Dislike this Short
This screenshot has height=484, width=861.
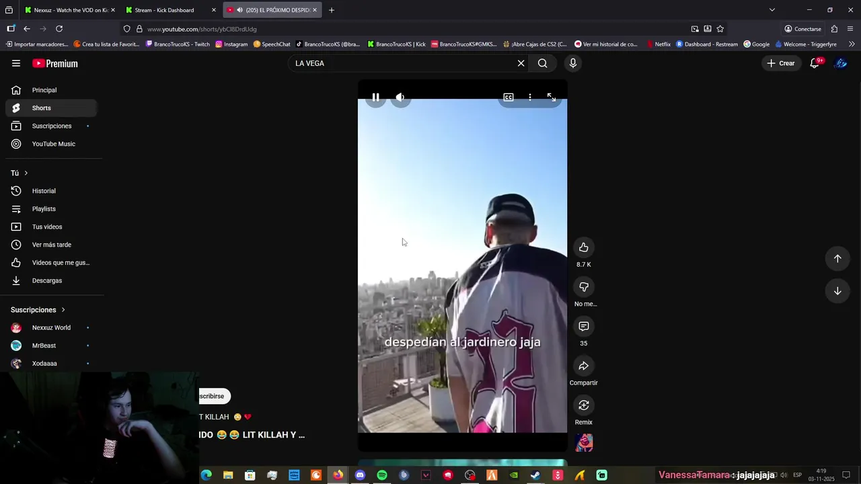click(x=584, y=287)
